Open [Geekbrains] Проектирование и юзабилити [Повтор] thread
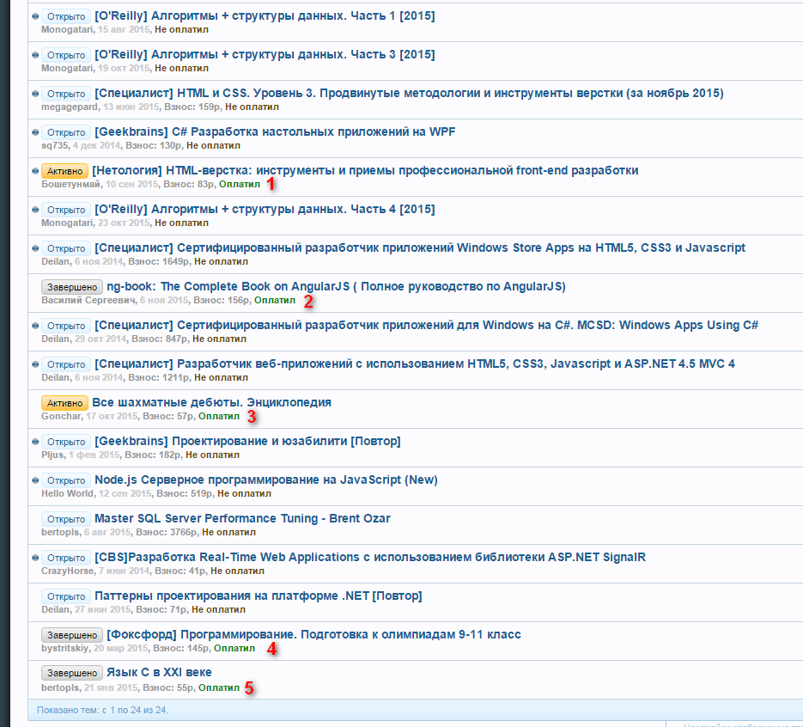803x727 pixels. pyautogui.click(x=248, y=441)
